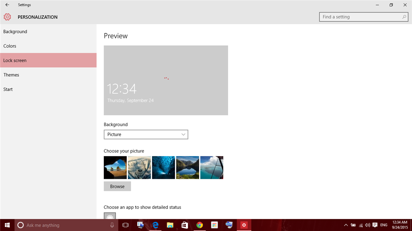Screen dimensions: 412x231
Task: Open the Colors settings page
Action: 48,46
